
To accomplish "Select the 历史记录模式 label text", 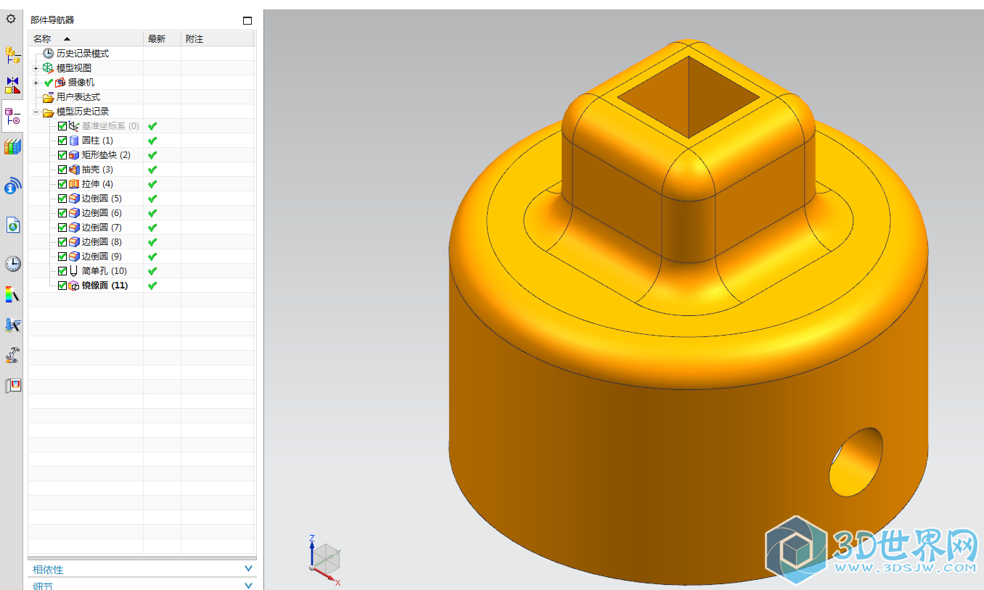I will 83,54.
